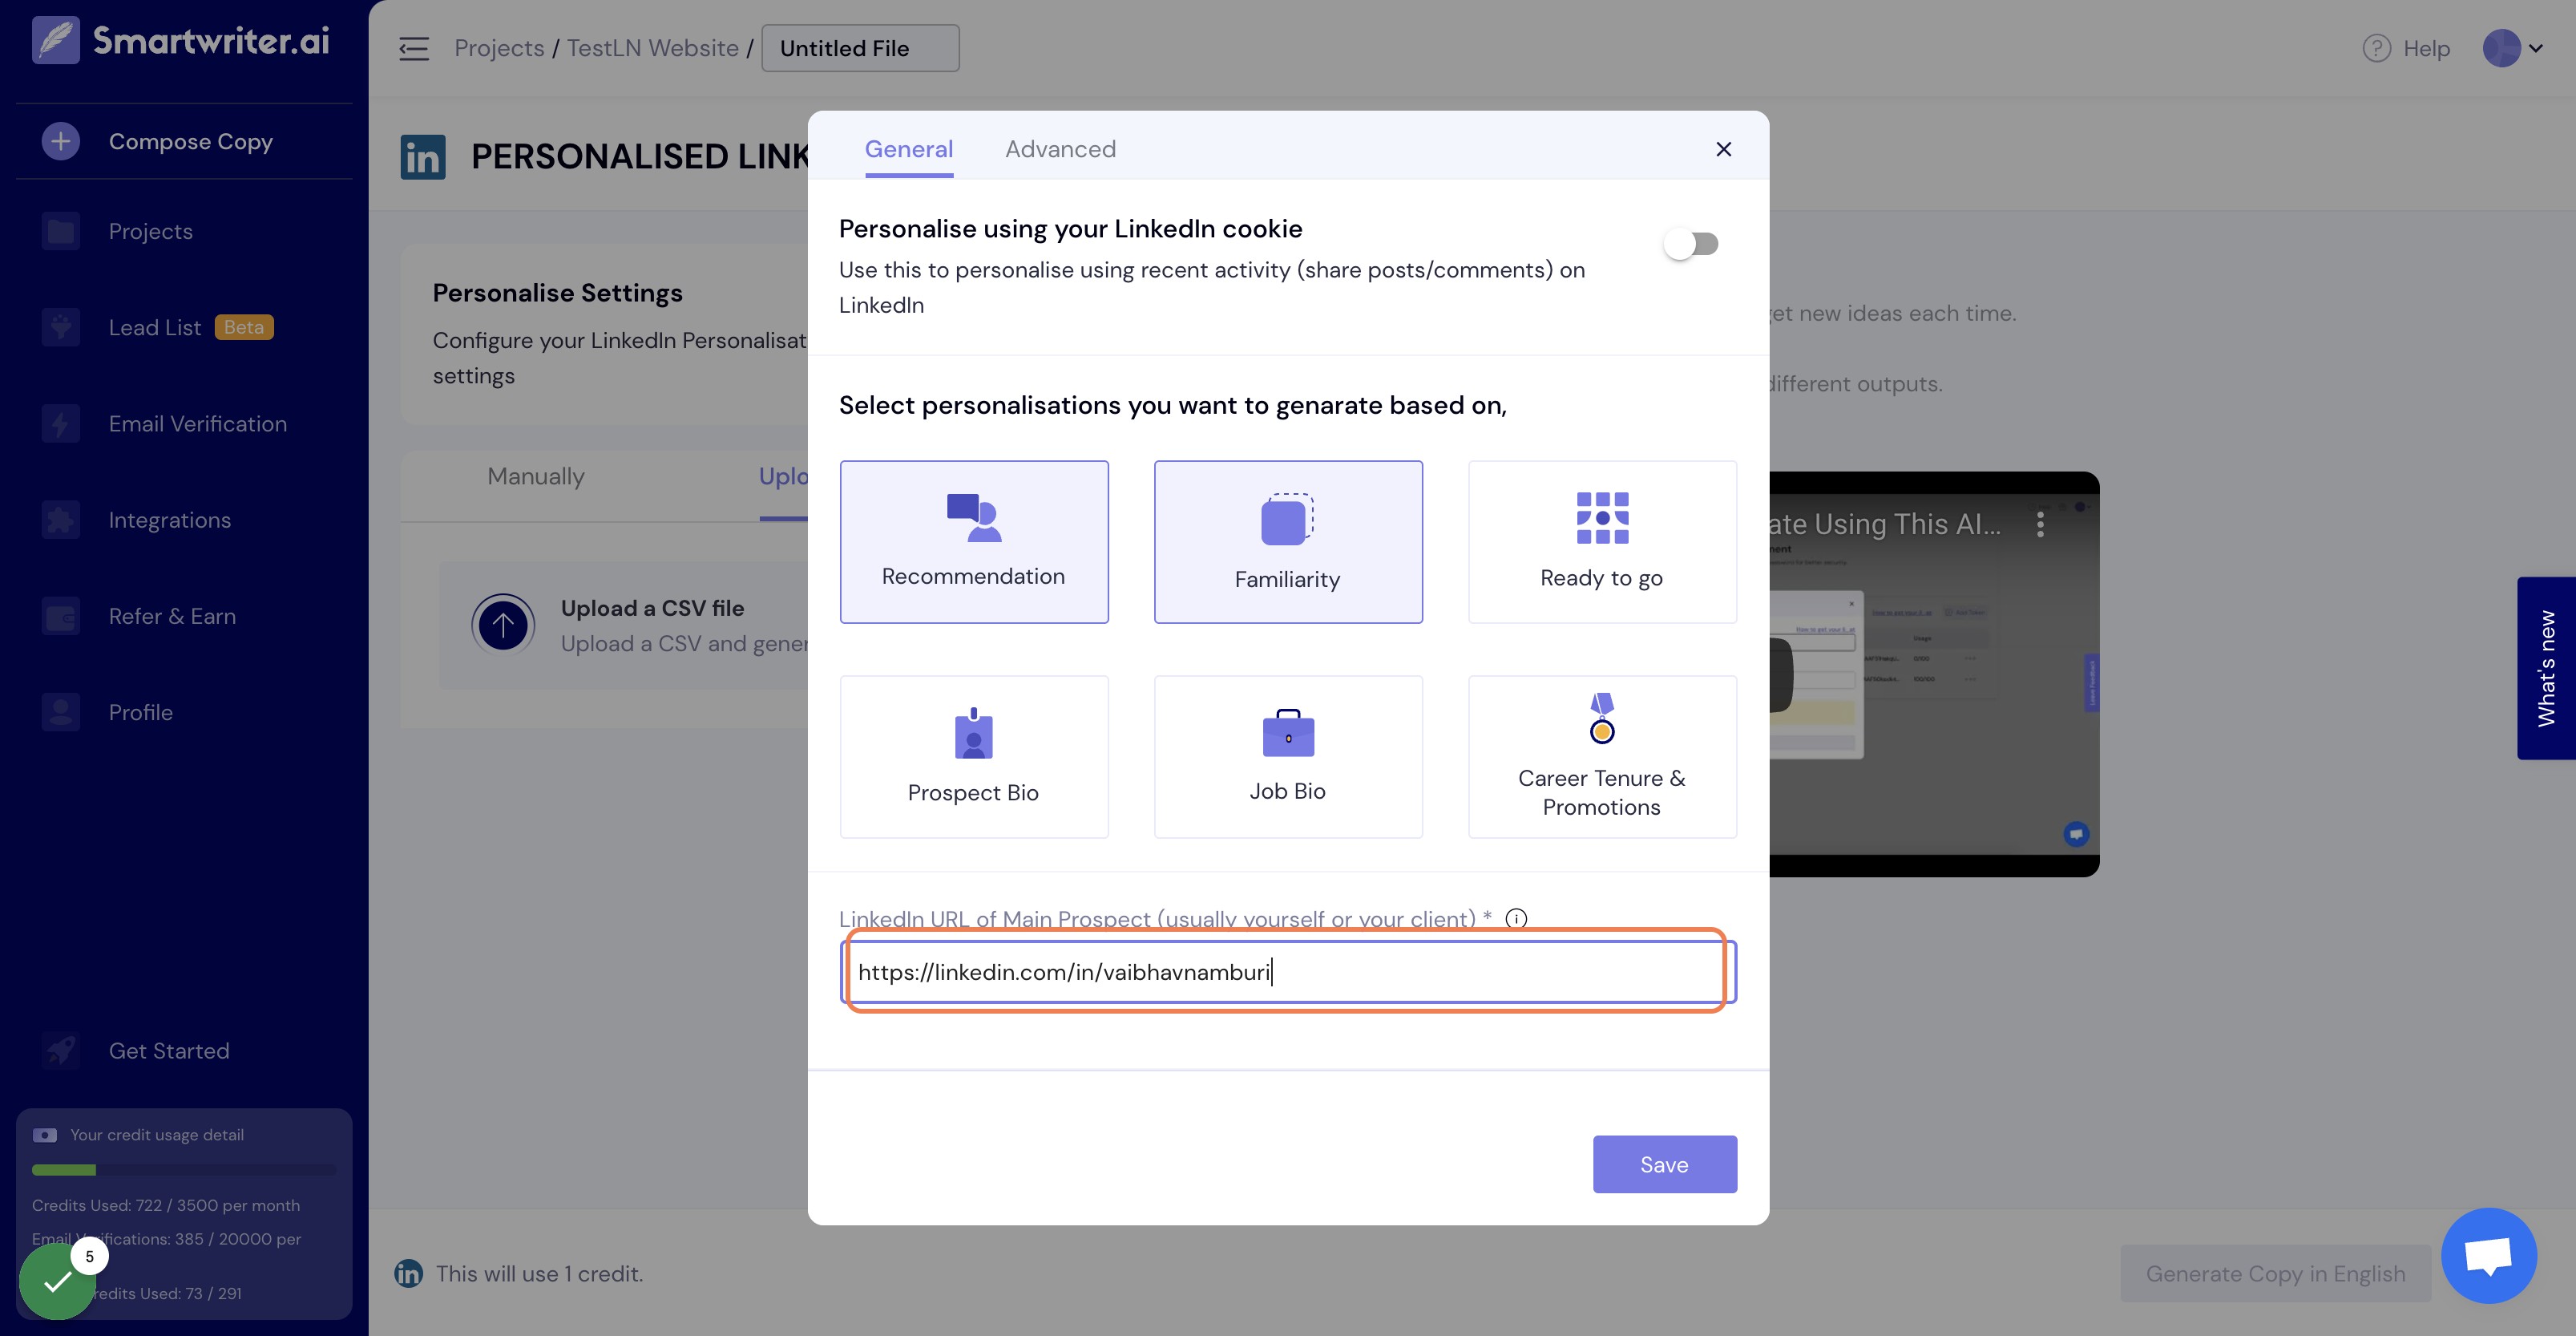Open the chat support bubble
Image resolution: width=2576 pixels, height=1336 pixels.
coord(2488,1255)
